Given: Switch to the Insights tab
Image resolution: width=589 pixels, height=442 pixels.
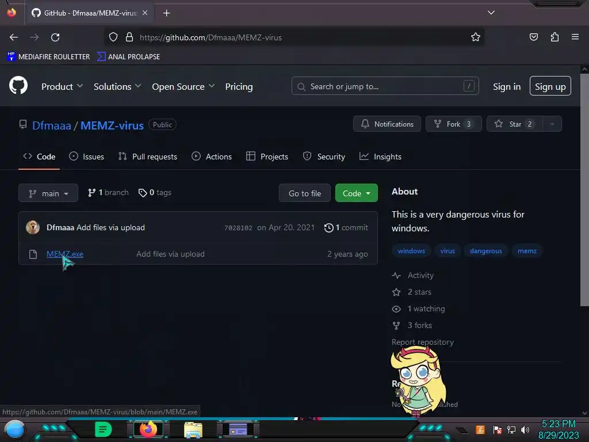Looking at the screenshot, I should click(x=381, y=157).
